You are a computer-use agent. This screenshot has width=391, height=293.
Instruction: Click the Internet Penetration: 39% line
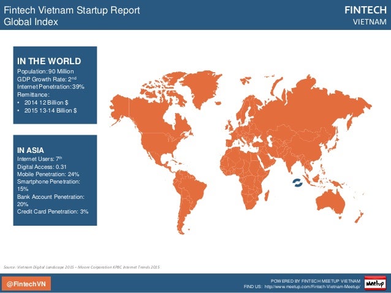pyautogui.click(x=51, y=87)
